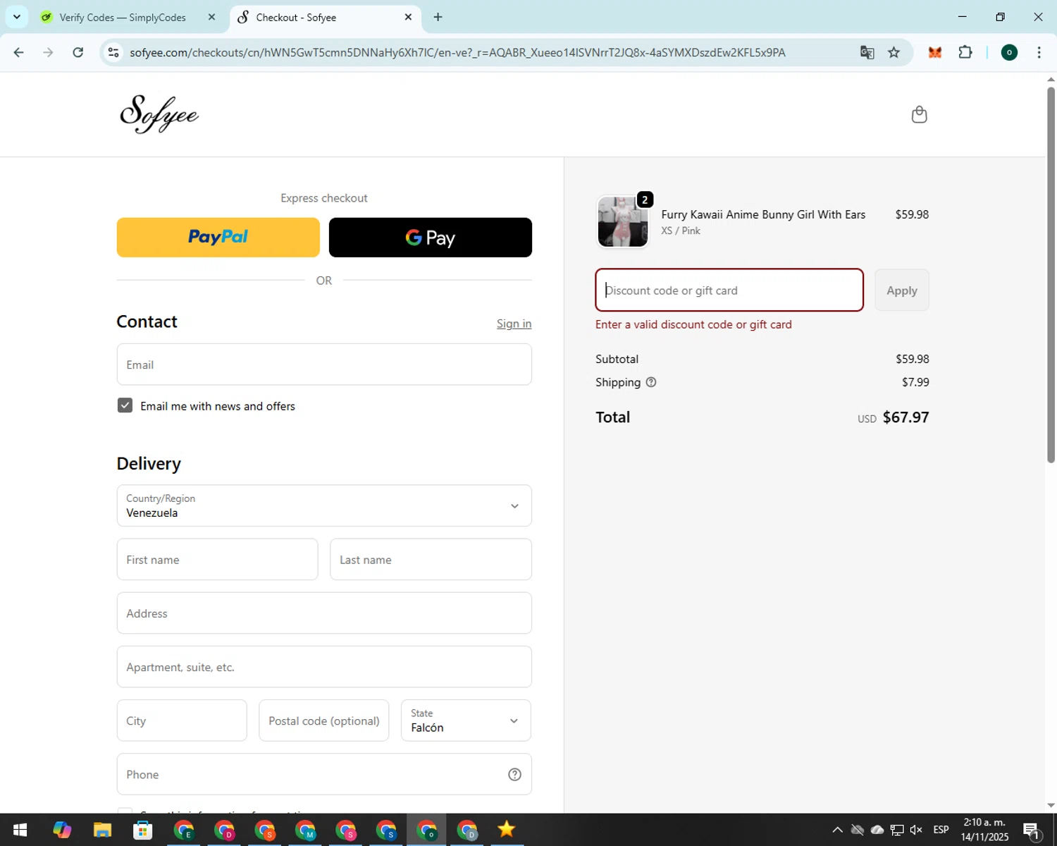
Task: Apply the discount code
Action: click(x=902, y=290)
